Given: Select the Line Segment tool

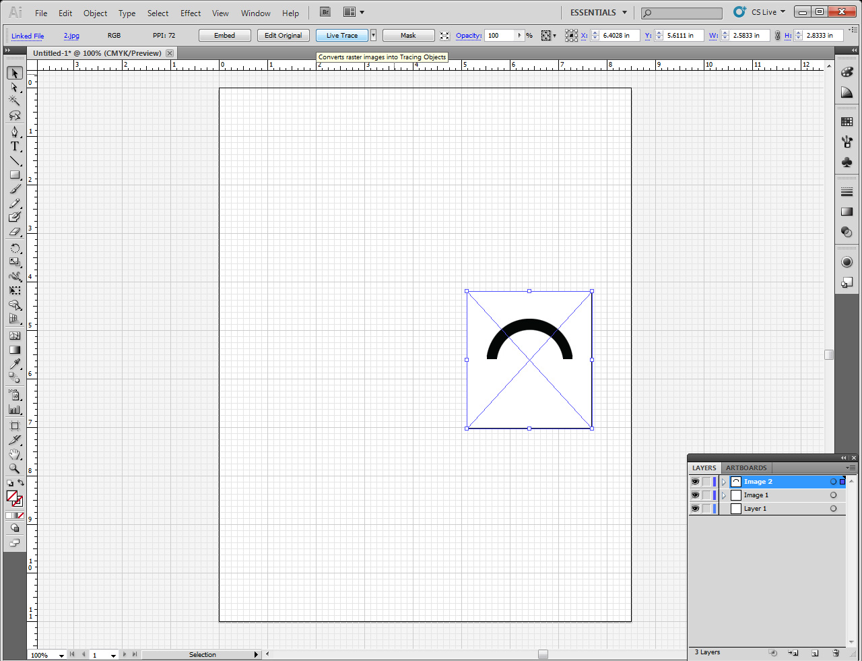Looking at the screenshot, I should pos(15,160).
